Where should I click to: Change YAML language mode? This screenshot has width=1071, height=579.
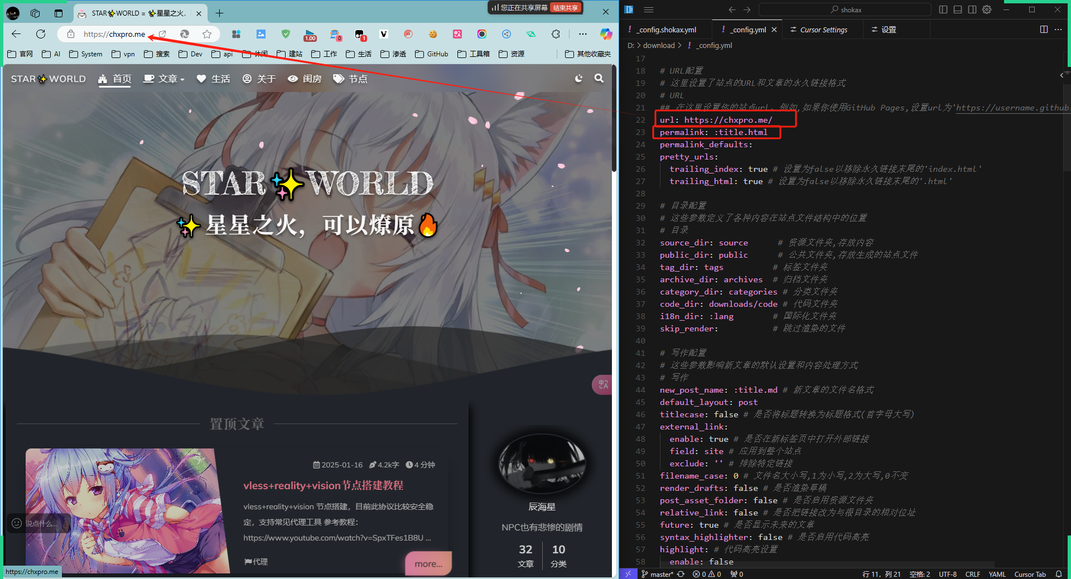pyautogui.click(x=997, y=574)
